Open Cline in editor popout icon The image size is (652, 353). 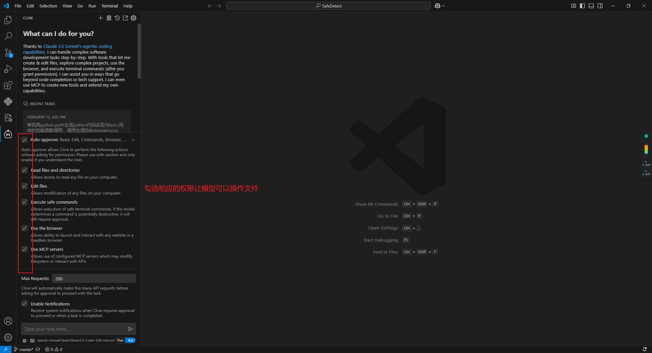click(125, 18)
